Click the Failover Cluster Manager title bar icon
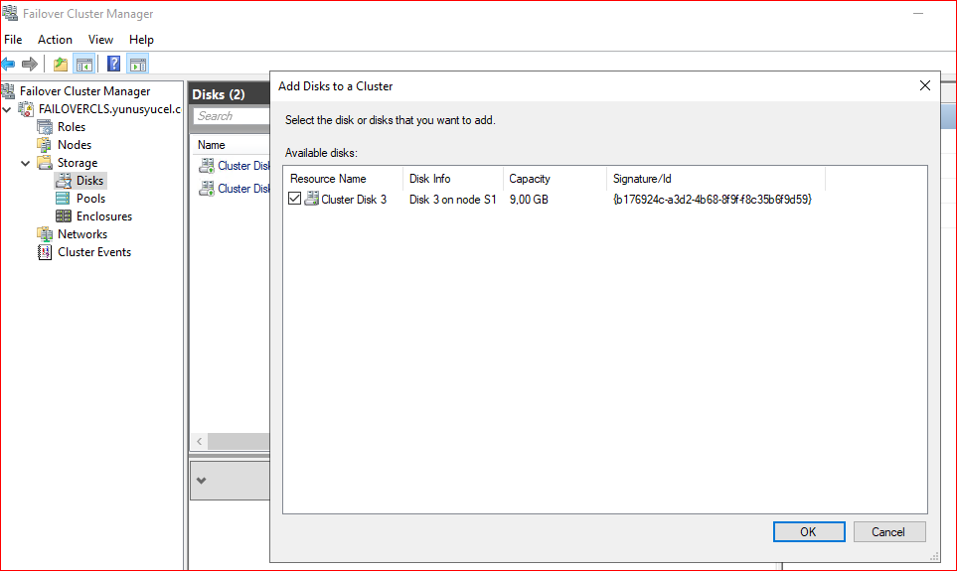The height and width of the screenshot is (571, 957). pyautogui.click(x=10, y=13)
